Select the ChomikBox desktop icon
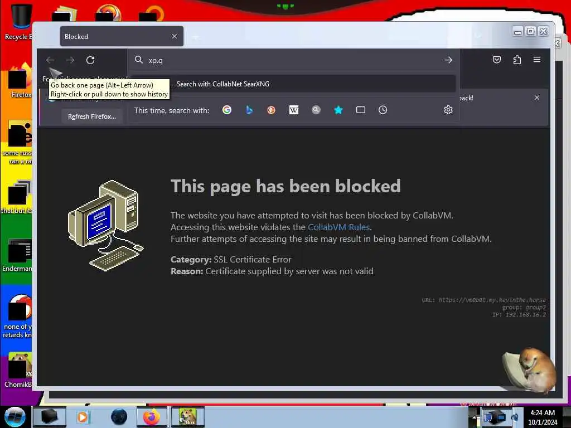 click(x=18, y=370)
